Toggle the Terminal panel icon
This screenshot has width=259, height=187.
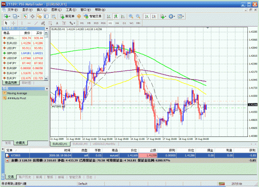tap(46, 16)
